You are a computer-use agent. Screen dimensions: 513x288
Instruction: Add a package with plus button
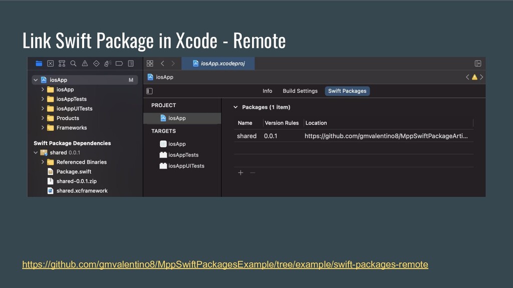[240, 172]
